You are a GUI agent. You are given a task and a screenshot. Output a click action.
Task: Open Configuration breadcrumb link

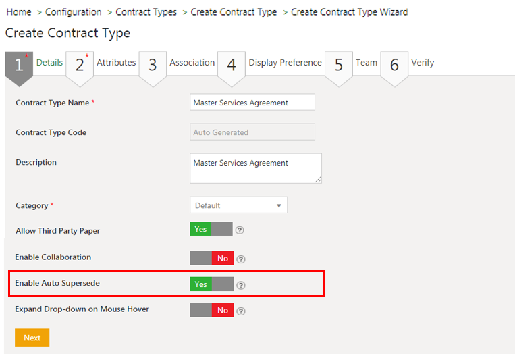pyautogui.click(x=74, y=12)
